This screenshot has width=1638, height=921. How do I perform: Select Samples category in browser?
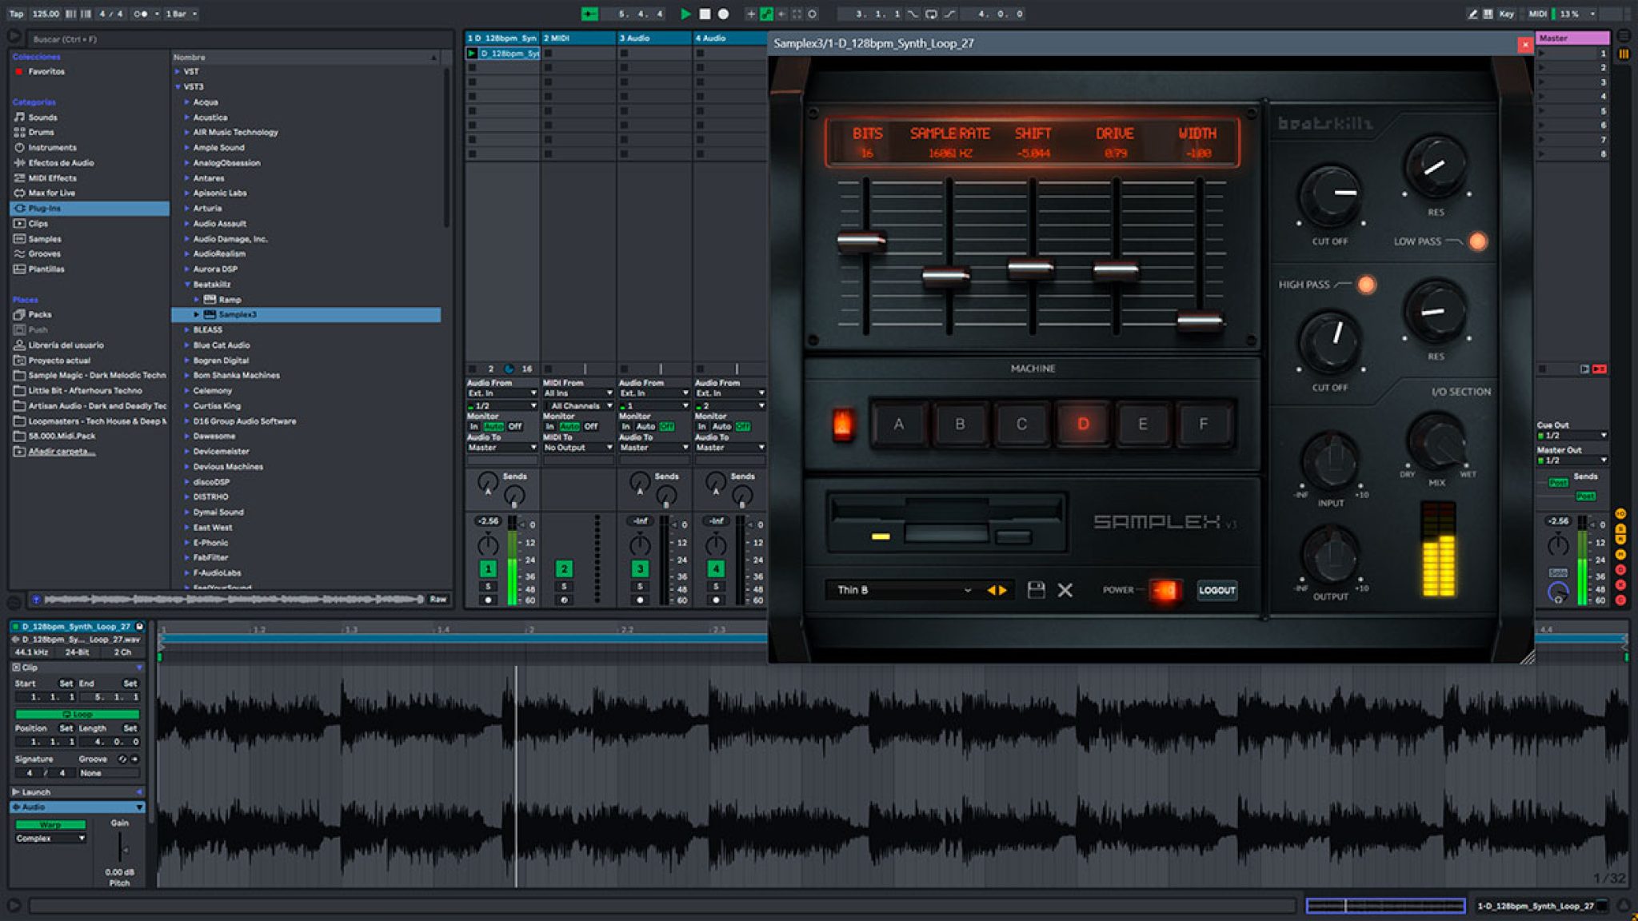(45, 238)
